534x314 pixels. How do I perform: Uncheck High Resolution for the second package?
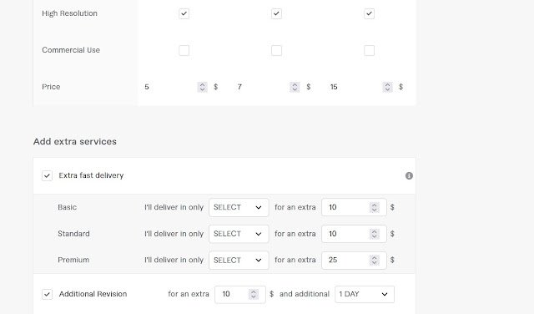coord(276,13)
